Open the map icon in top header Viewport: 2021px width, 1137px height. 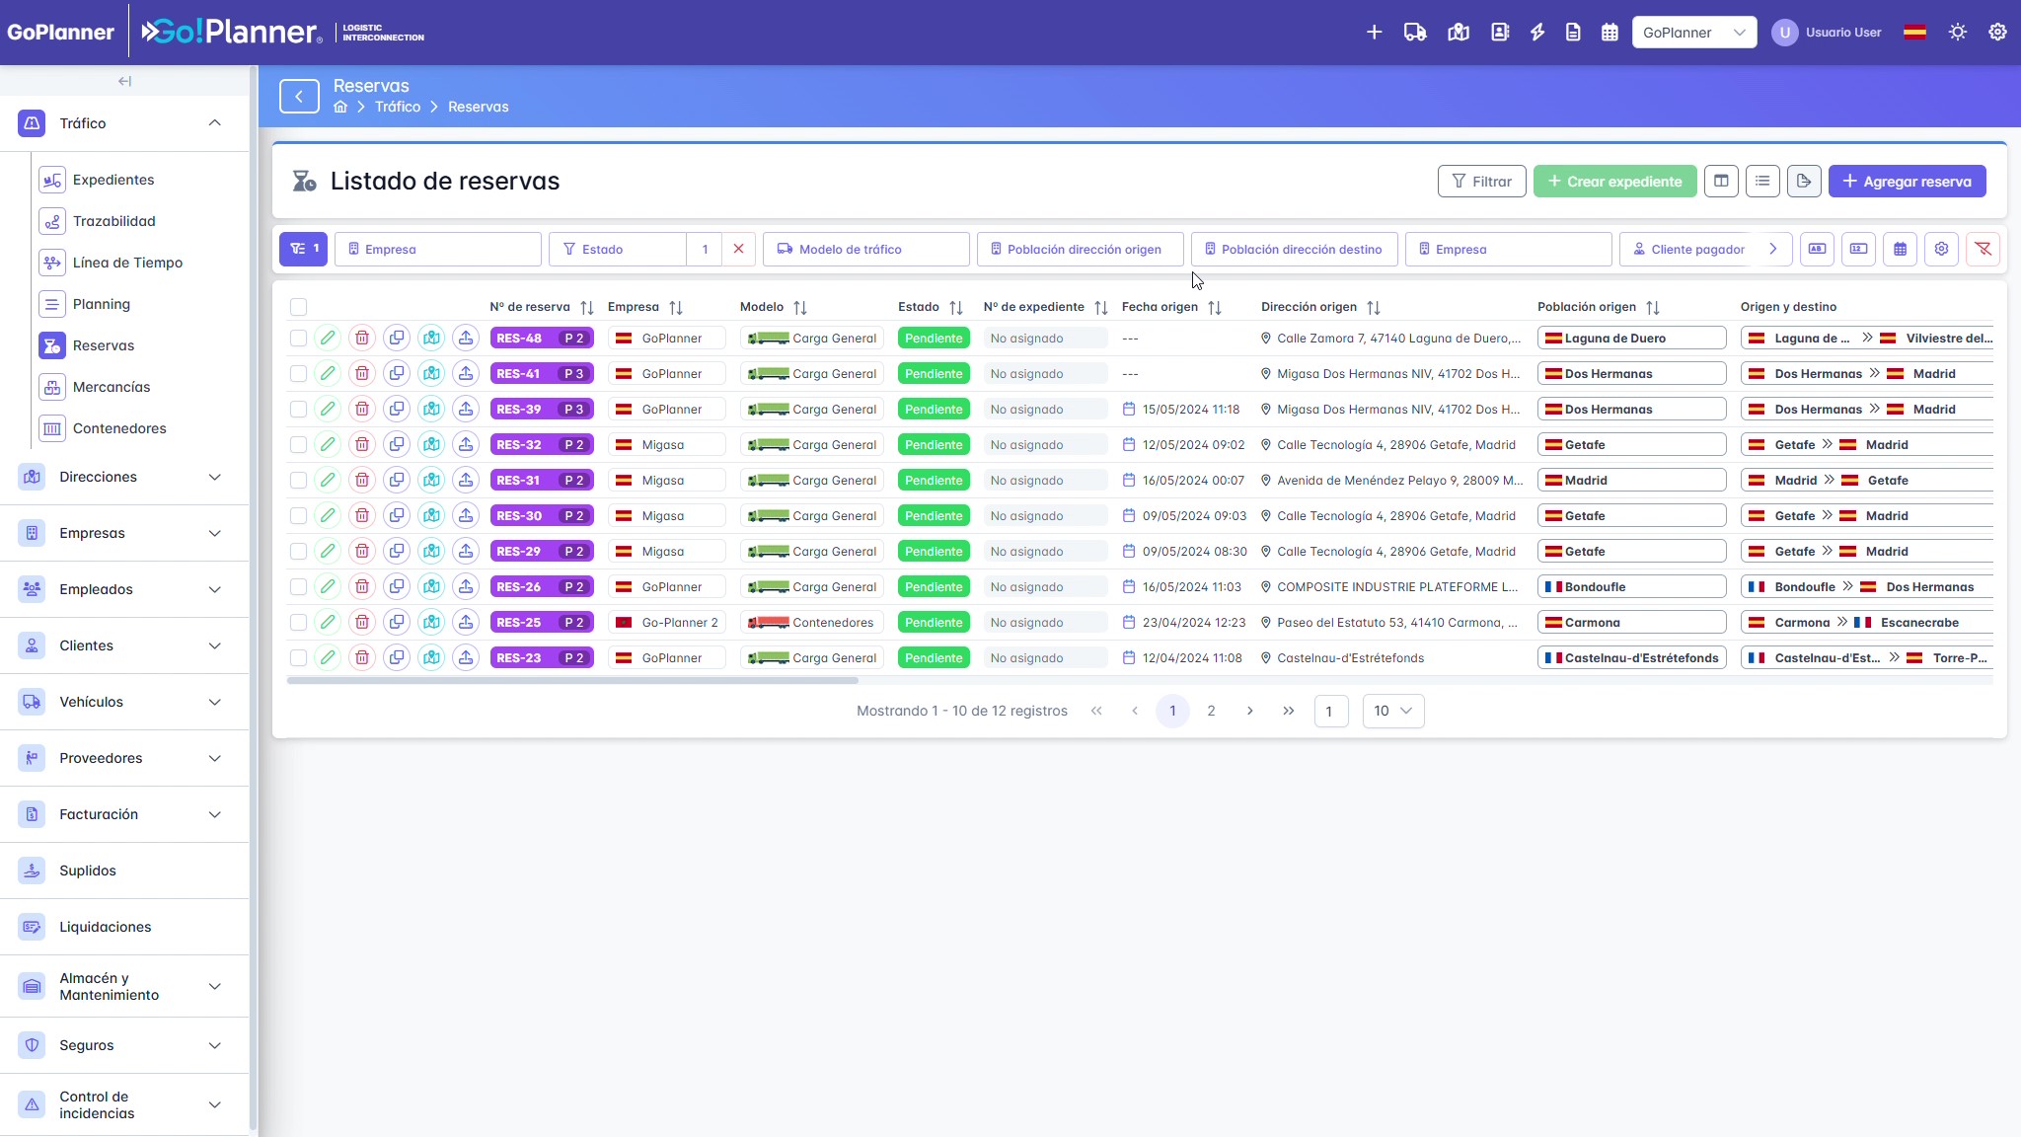pyautogui.click(x=1459, y=33)
